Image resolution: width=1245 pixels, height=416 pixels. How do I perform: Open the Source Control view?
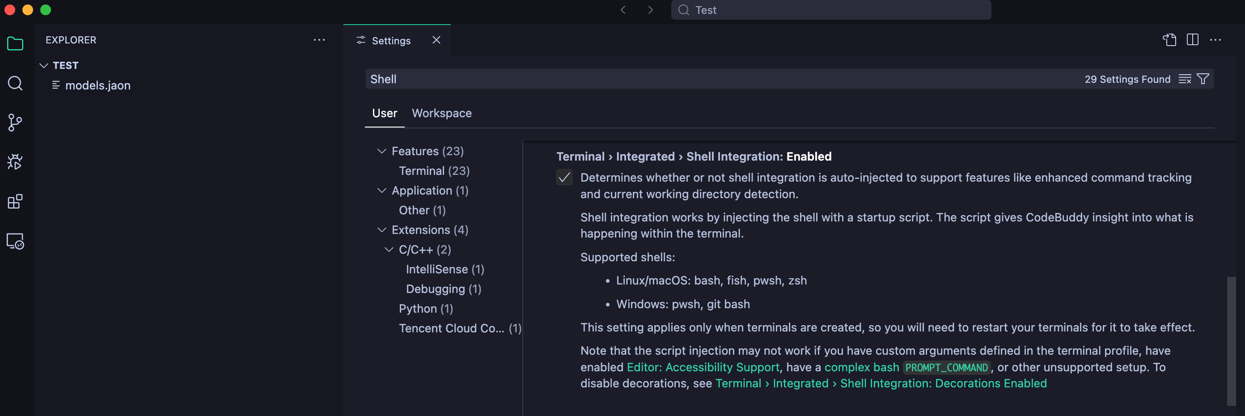click(x=16, y=123)
